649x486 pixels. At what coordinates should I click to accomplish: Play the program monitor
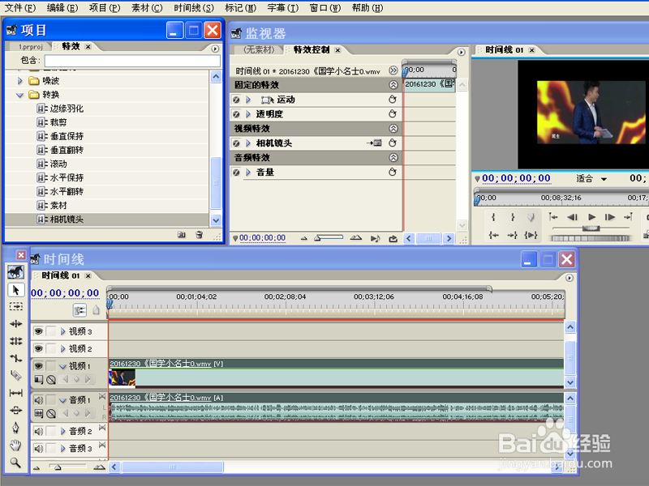tap(592, 217)
